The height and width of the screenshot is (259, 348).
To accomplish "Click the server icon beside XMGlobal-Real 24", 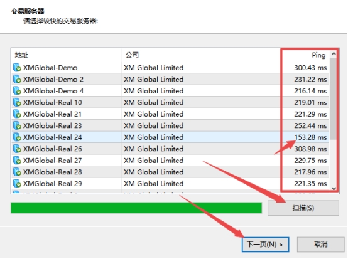I will tap(17, 137).
